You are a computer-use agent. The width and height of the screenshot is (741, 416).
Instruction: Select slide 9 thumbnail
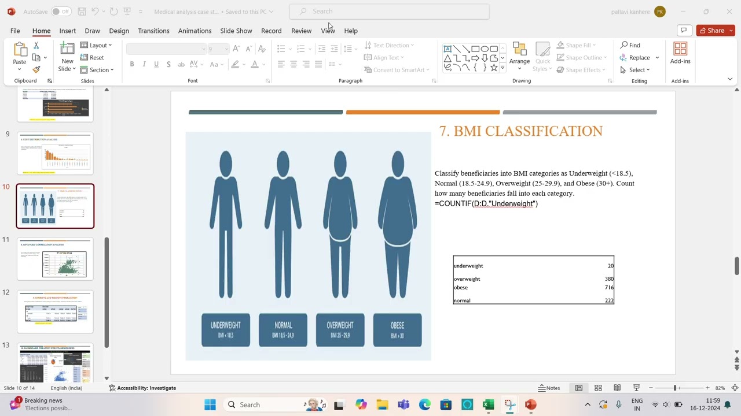[x=55, y=153]
